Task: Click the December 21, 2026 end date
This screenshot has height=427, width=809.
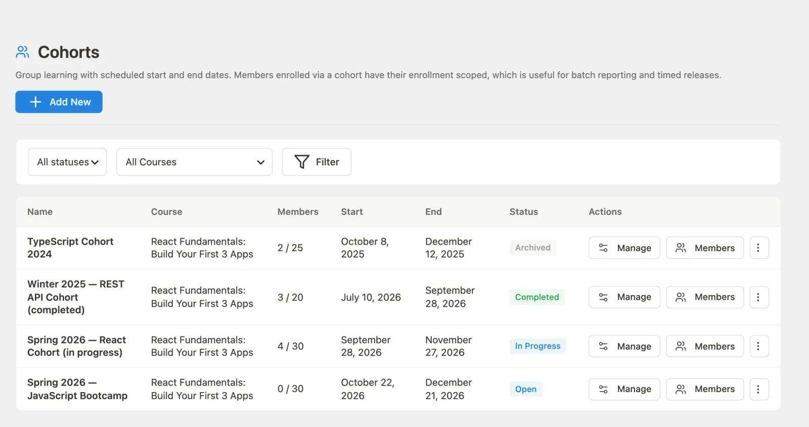Action: point(448,389)
